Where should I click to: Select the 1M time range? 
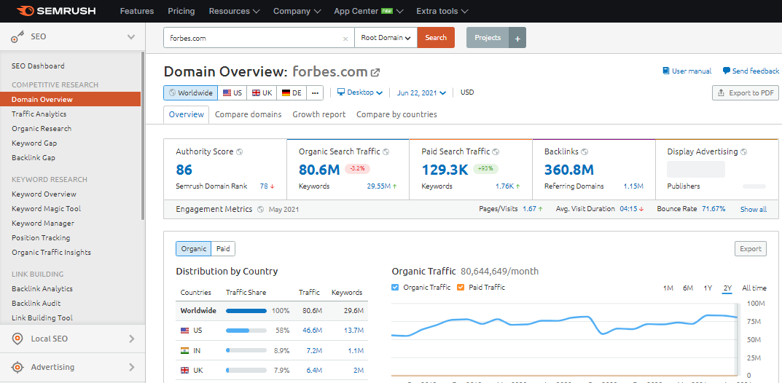click(668, 288)
